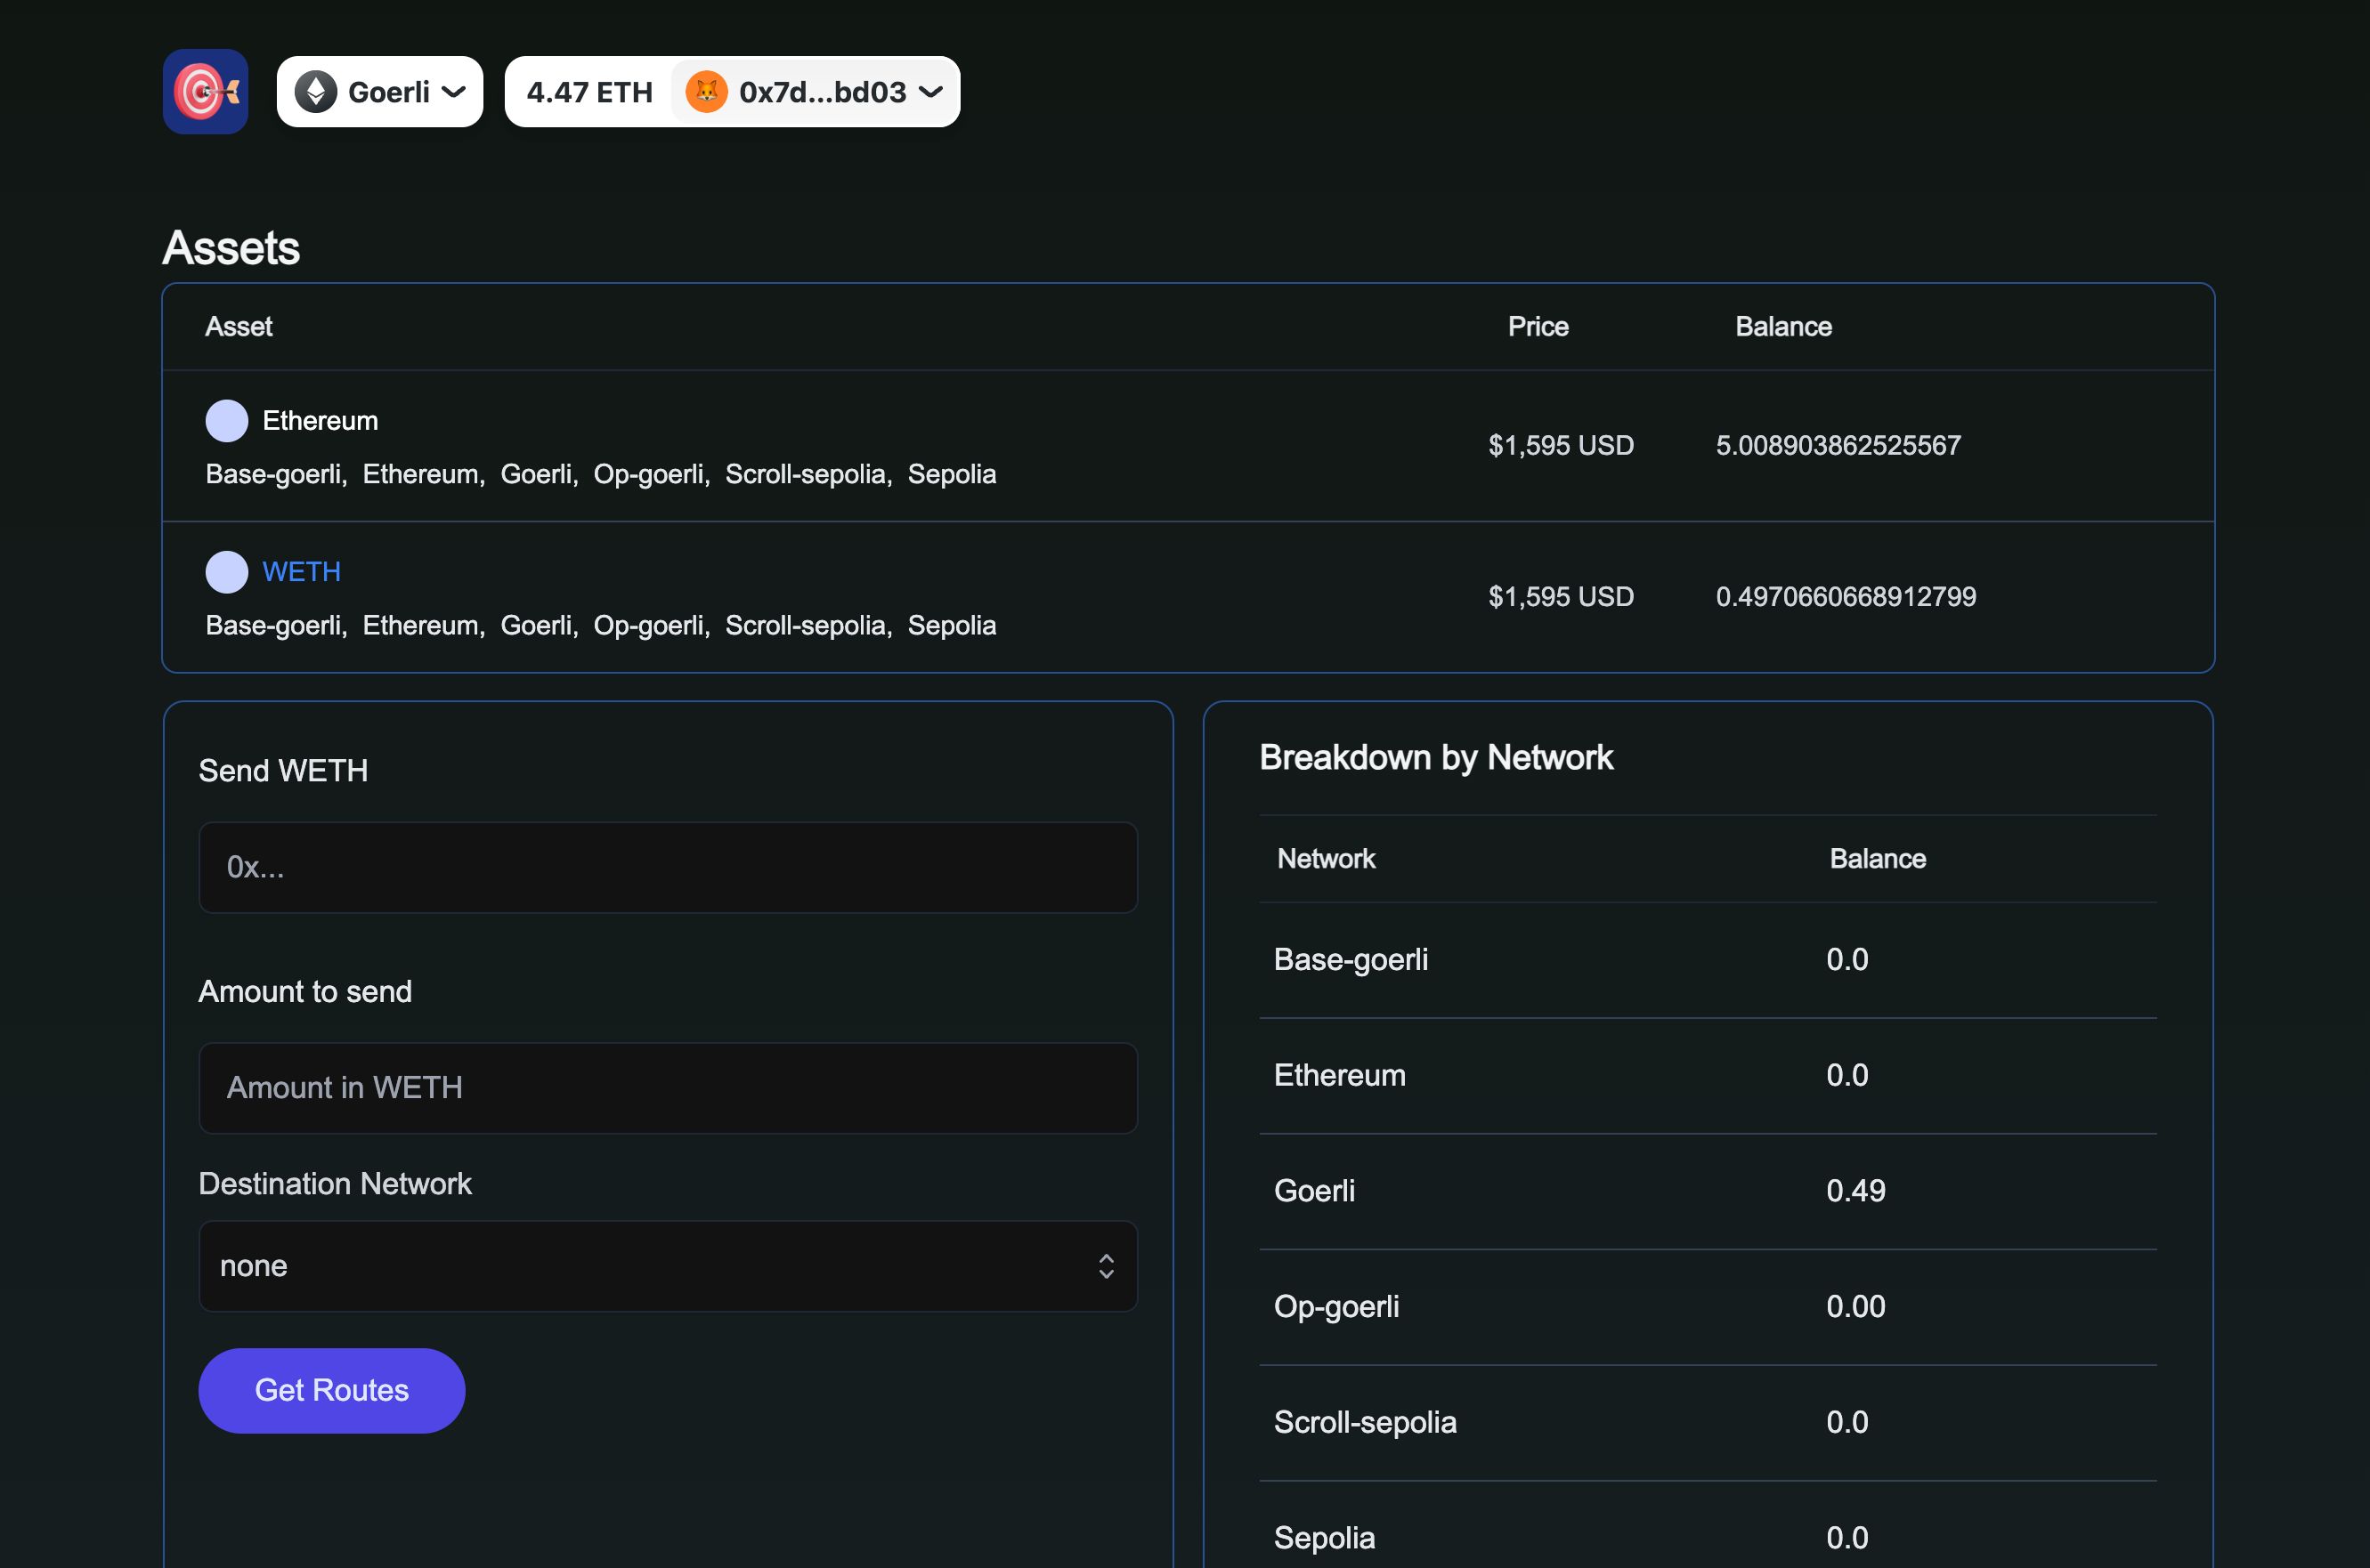Screen dimensions: 2370x1568
Task: Click the WETH row $1,595 USD price
Action: pyautogui.click(x=1561, y=597)
